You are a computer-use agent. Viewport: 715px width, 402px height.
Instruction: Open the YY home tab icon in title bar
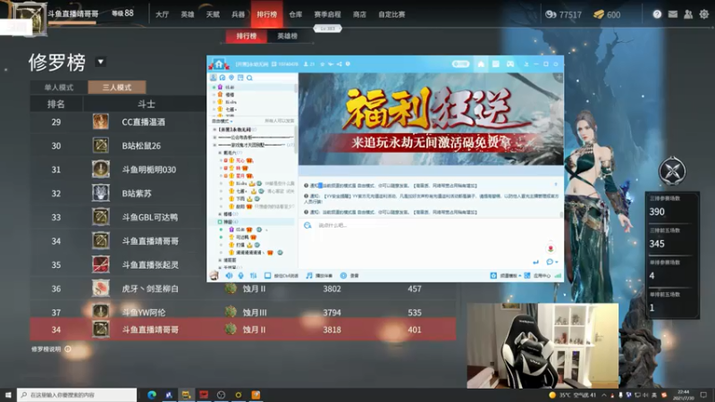pos(481,63)
